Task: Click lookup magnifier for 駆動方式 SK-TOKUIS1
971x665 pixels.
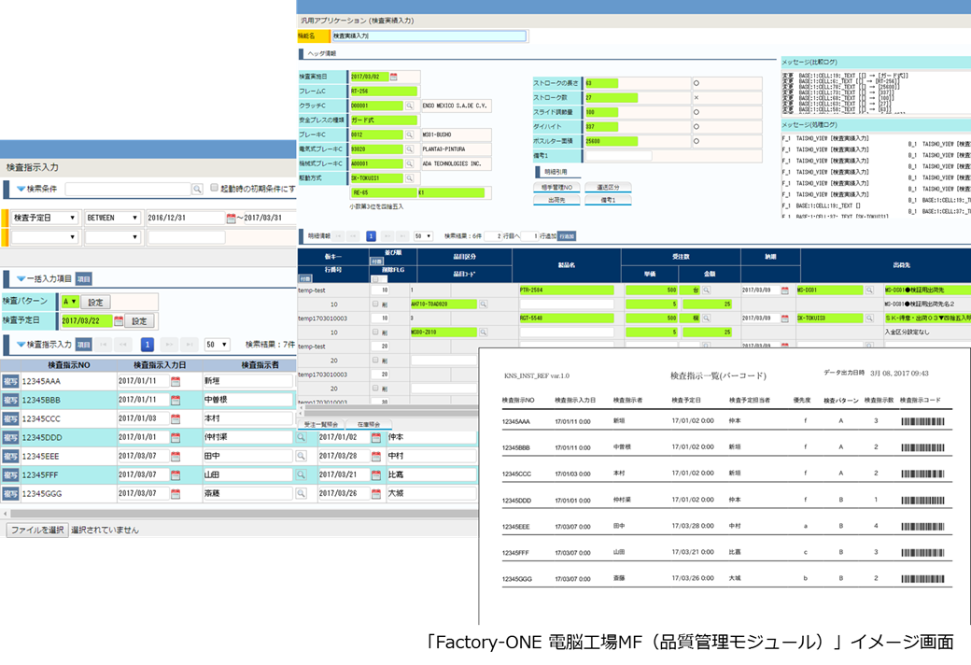Action: 409,178
